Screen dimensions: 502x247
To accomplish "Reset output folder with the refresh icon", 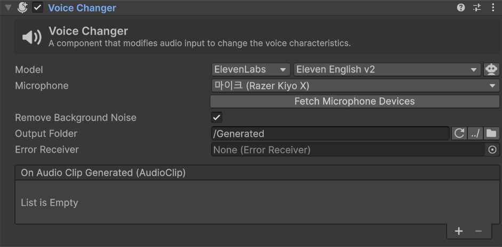I will click(459, 134).
